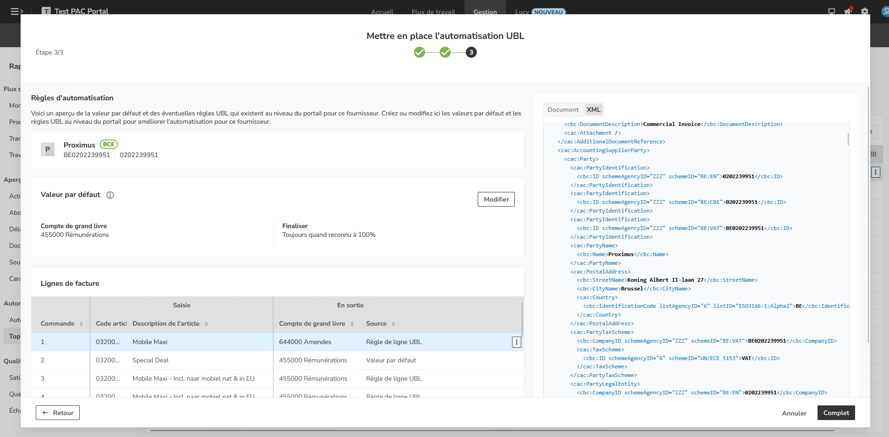Click the Source column header label
Image resolution: width=889 pixels, height=437 pixels.
[376, 324]
